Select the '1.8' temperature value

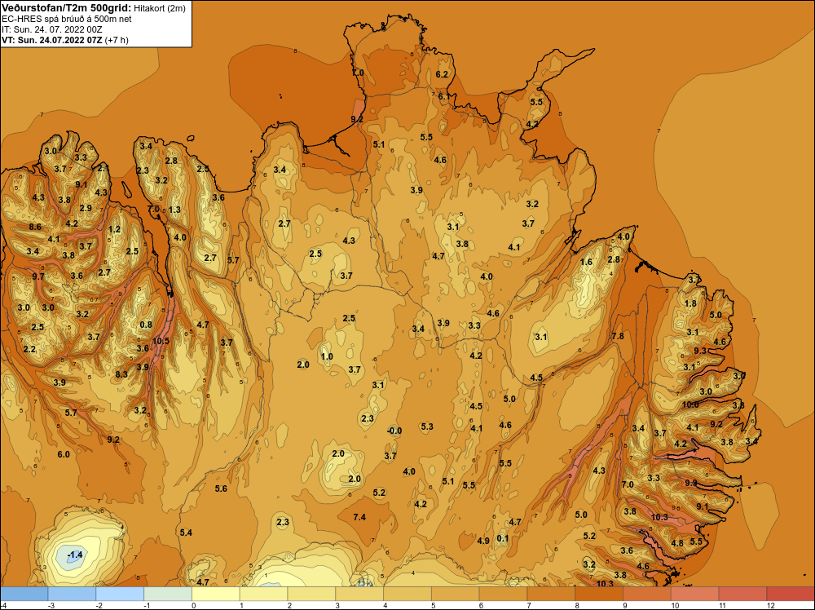[x=690, y=303]
